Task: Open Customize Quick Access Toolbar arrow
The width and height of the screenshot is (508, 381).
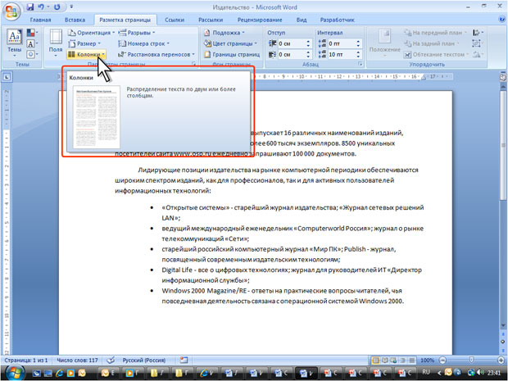Action: point(71,7)
